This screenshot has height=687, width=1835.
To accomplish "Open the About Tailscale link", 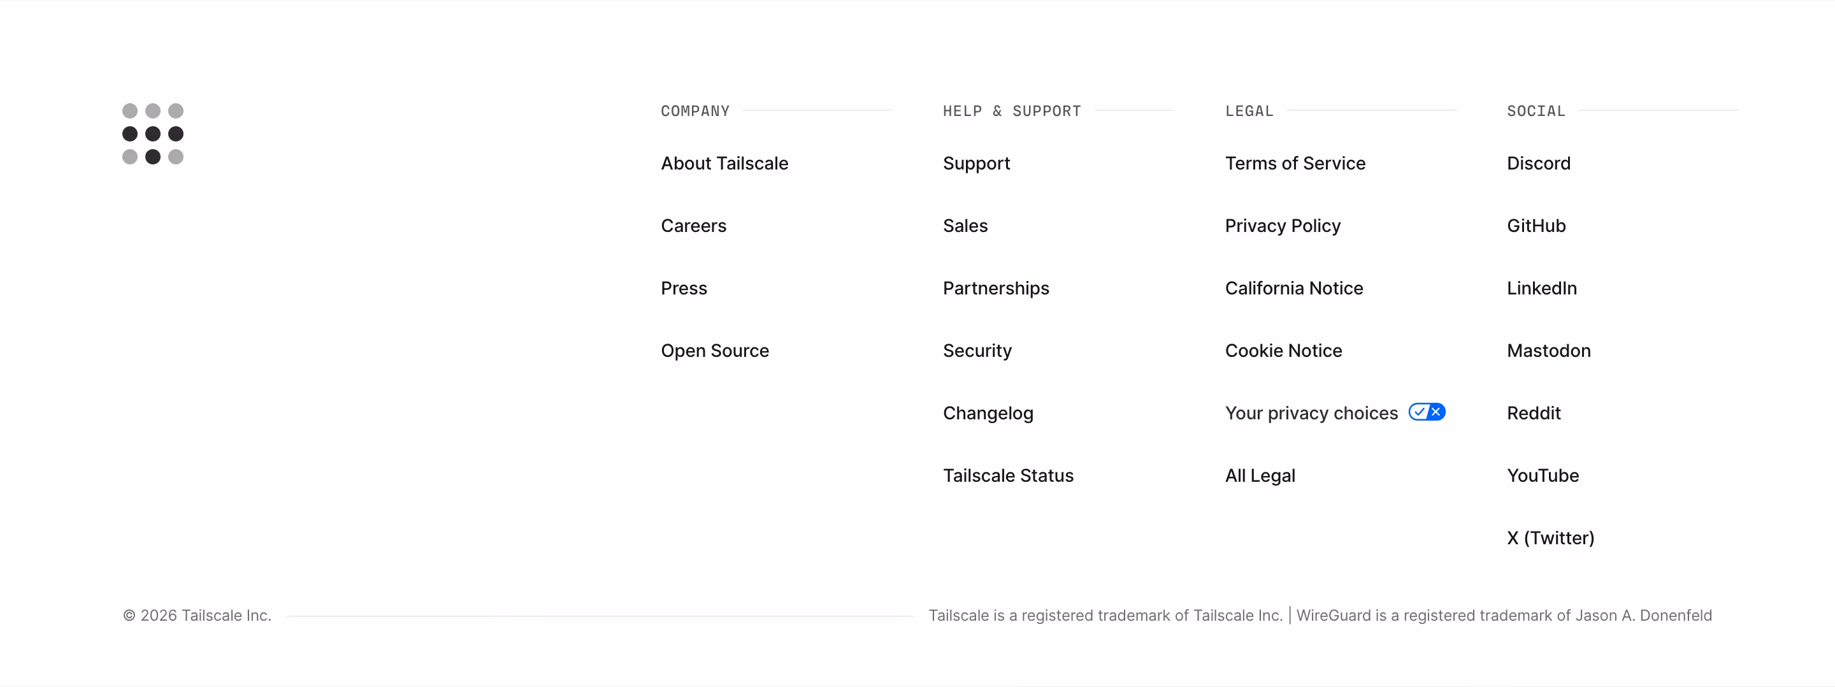I will click(x=724, y=163).
